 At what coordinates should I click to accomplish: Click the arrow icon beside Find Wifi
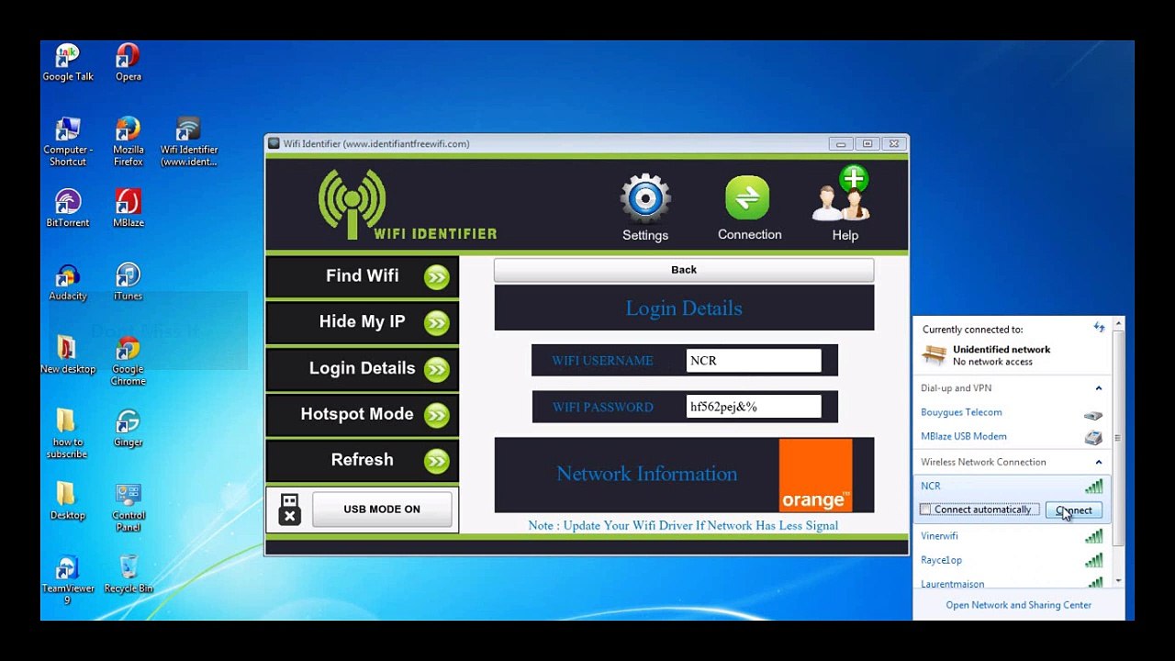pyautogui.click(x=437, y=277)
